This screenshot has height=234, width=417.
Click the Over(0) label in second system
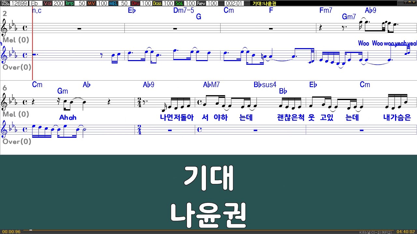17,141
